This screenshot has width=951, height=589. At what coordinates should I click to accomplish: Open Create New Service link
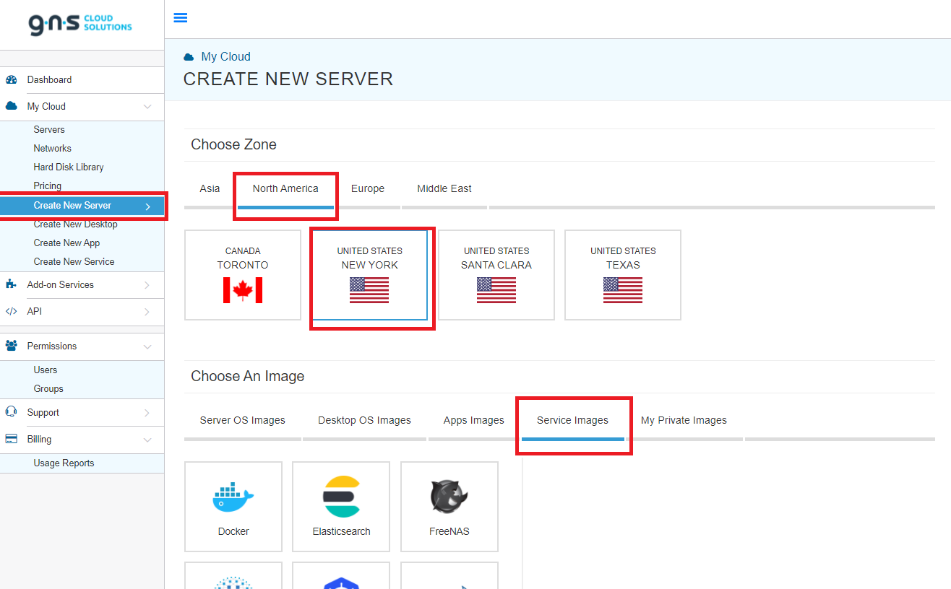74,262
